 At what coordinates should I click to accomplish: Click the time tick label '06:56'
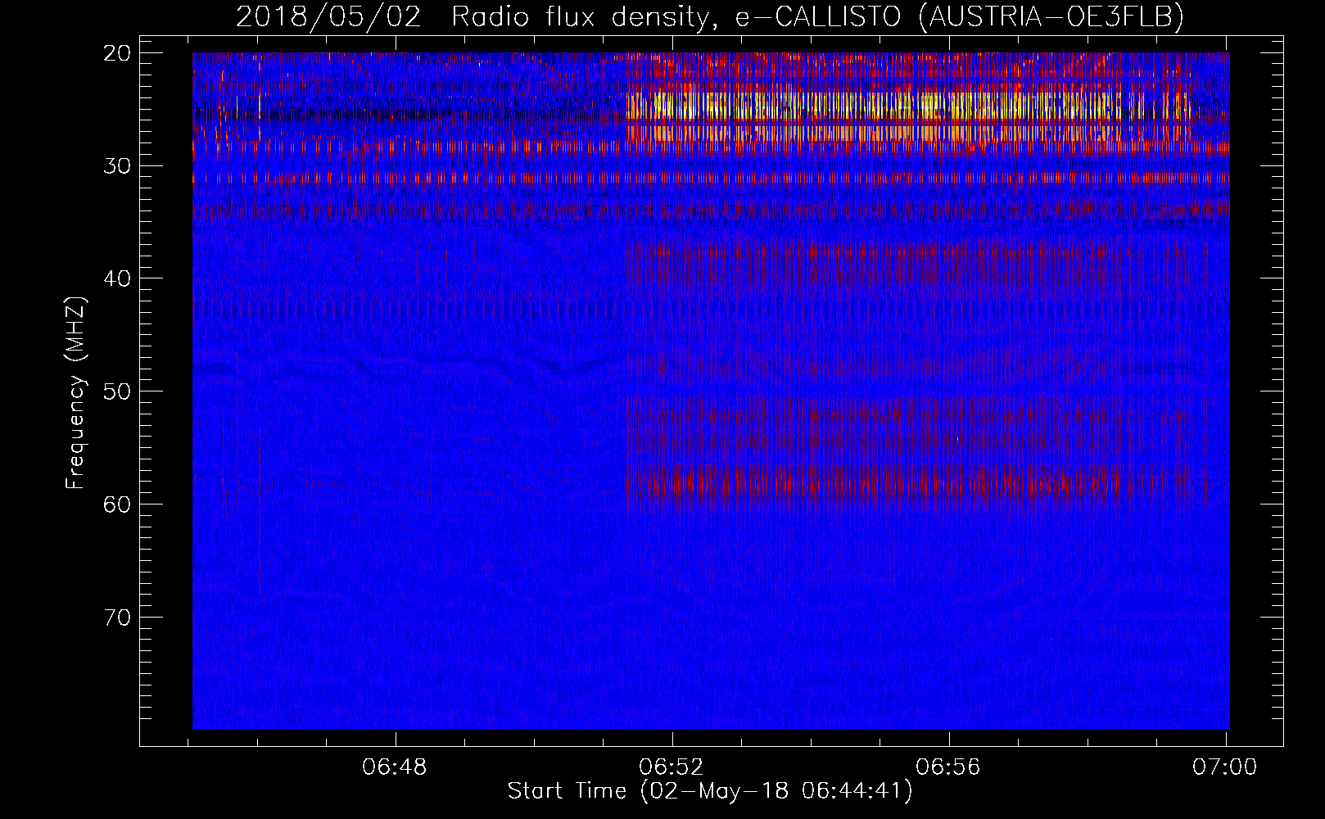pos(948,767)
